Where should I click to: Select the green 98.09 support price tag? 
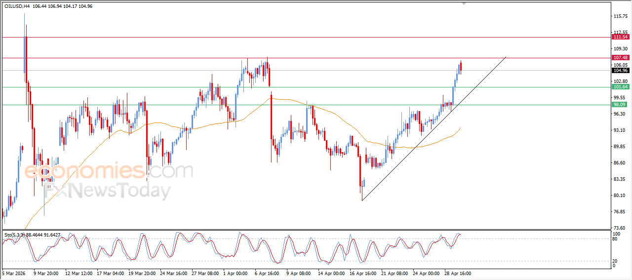pyautogui.click(x=620, y=105)
